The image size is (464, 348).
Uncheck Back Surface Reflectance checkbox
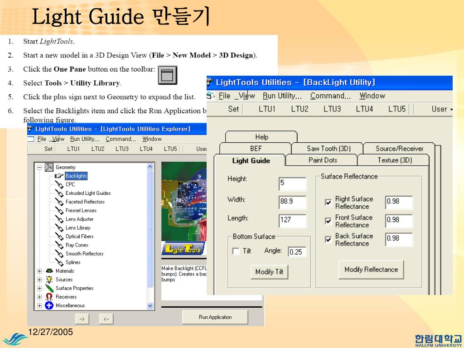point(328,239)
